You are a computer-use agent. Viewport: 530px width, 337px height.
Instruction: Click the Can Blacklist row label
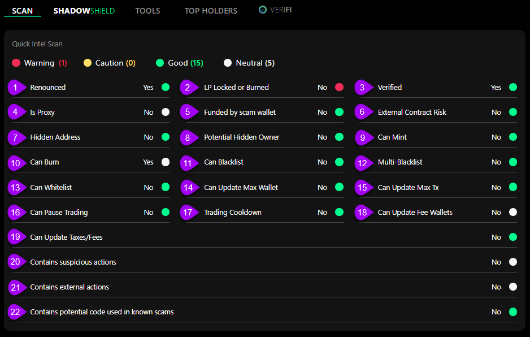click(x=224, y=162)
